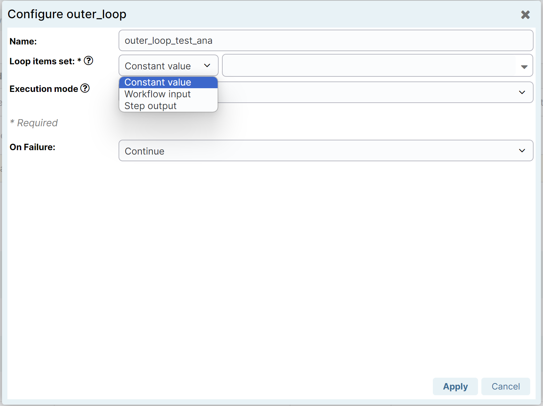
Task: Click the chevron on the Constant value selector
Action: click(x=207, y=66)
